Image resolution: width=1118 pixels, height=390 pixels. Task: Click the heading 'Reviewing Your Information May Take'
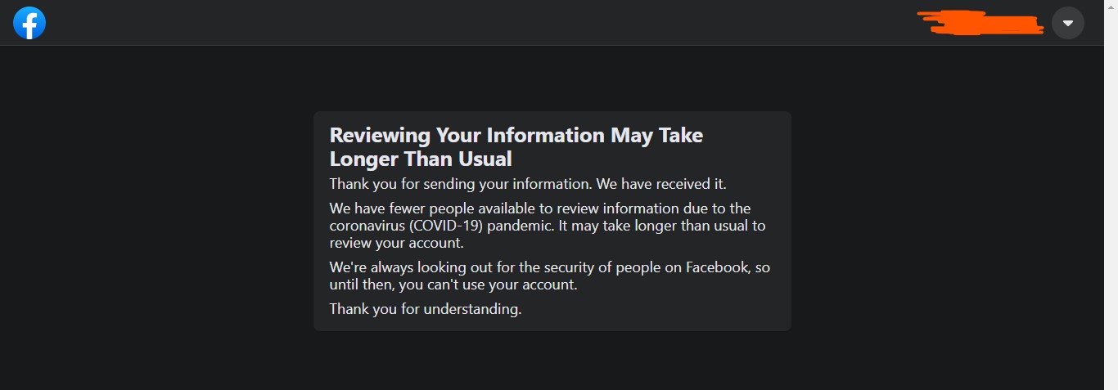tap(516, 135)
